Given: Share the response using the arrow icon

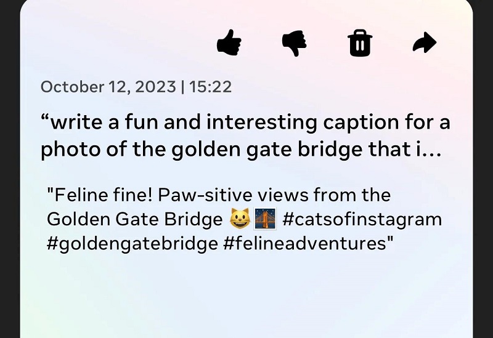Looking at the screenshot, I should point(424,43).
